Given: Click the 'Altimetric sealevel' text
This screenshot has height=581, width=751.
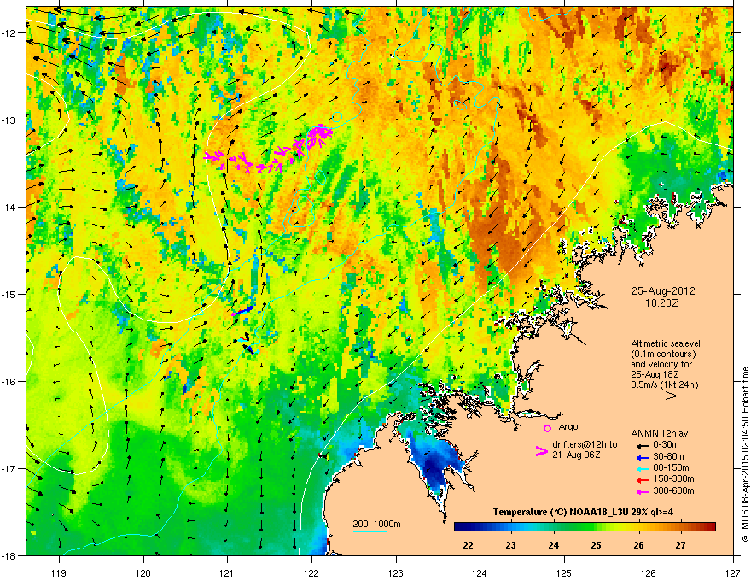Looking at the screenshot, I should tap(666, 343).
